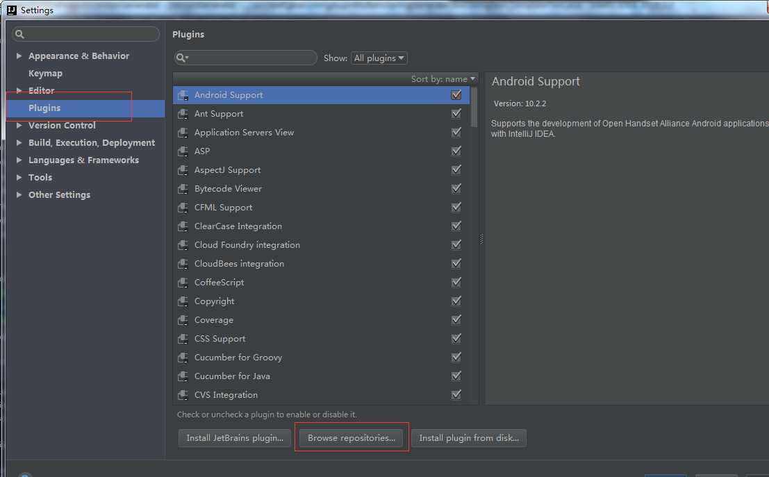Select the Cucumber for Java row
This screenshot has height=477, width=769.
[321, 376]
